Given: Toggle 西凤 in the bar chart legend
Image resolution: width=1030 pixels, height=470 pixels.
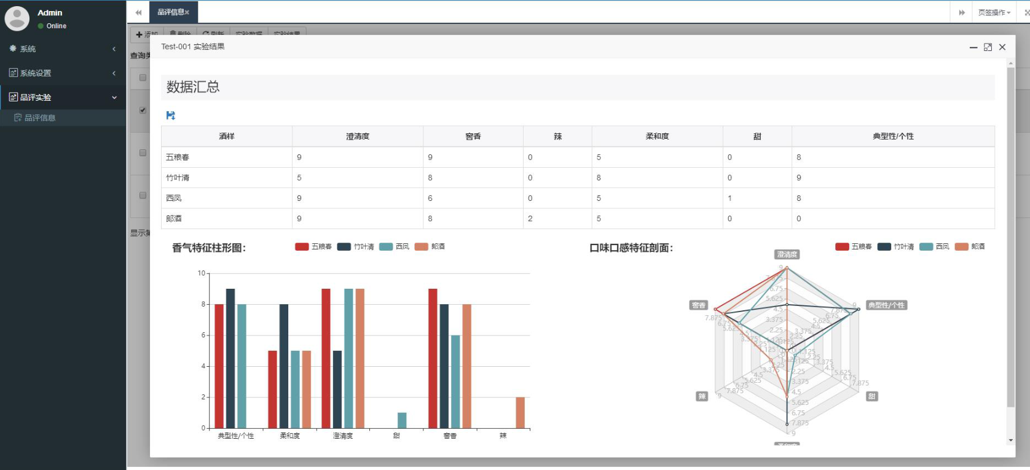Looking at the screenshot, I should 395,246.
